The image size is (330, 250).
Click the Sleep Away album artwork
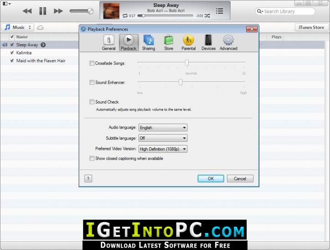tap(111, 11)
